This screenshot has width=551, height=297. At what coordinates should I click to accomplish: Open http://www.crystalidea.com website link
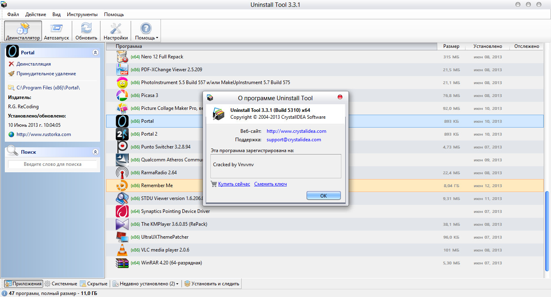pyautogui.click(x=296, y=131)
